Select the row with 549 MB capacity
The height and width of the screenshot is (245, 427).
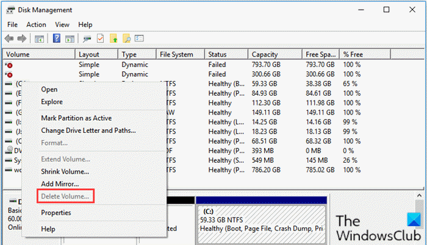click(x=213, y=160)
